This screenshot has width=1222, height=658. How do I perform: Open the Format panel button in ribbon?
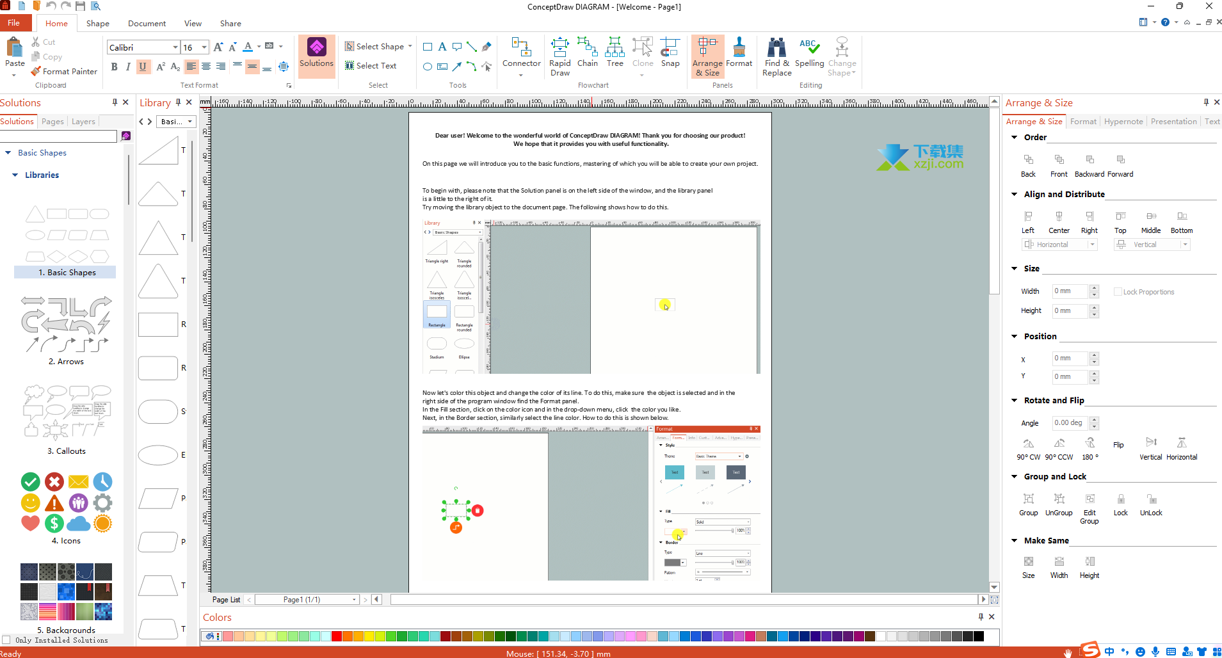tap(739, 52)
